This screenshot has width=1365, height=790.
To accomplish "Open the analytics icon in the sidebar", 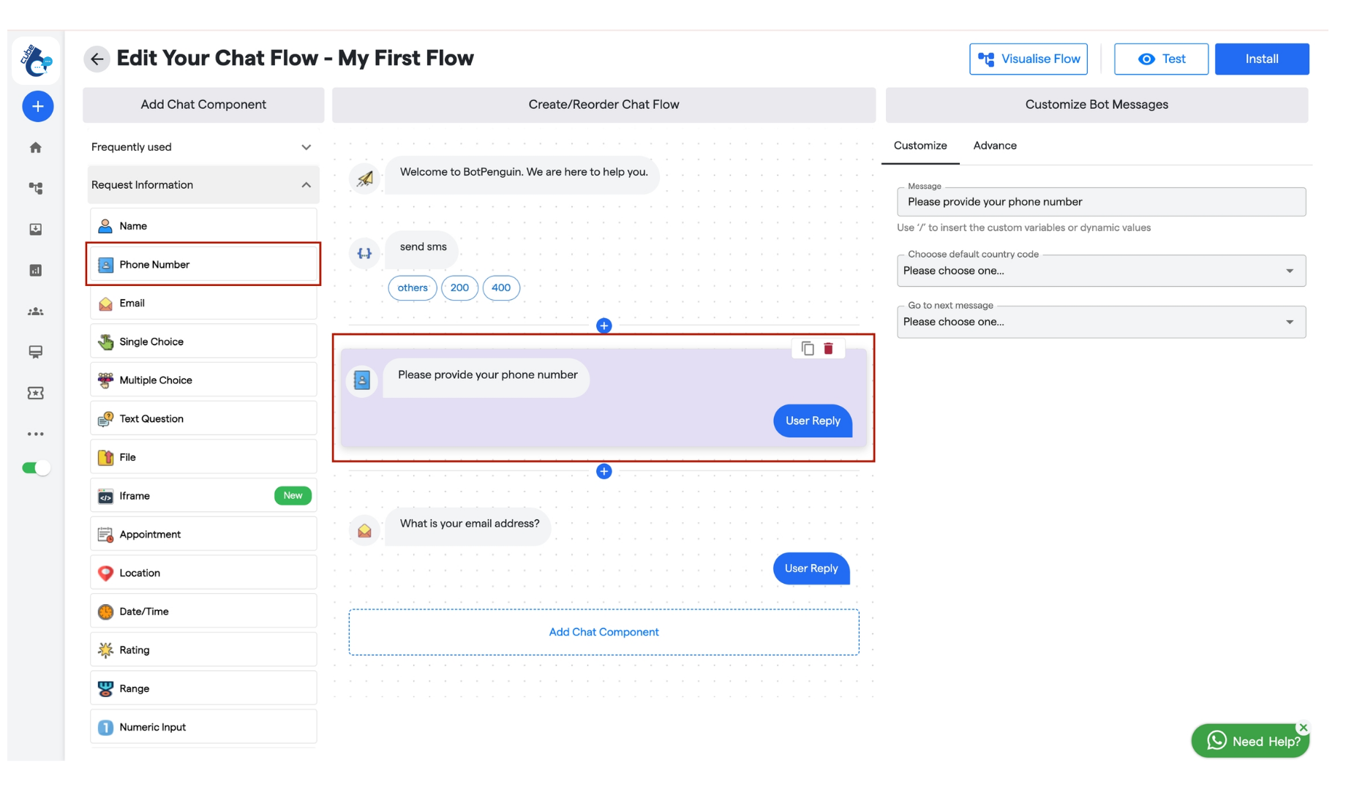I will (x=35, y=270).
